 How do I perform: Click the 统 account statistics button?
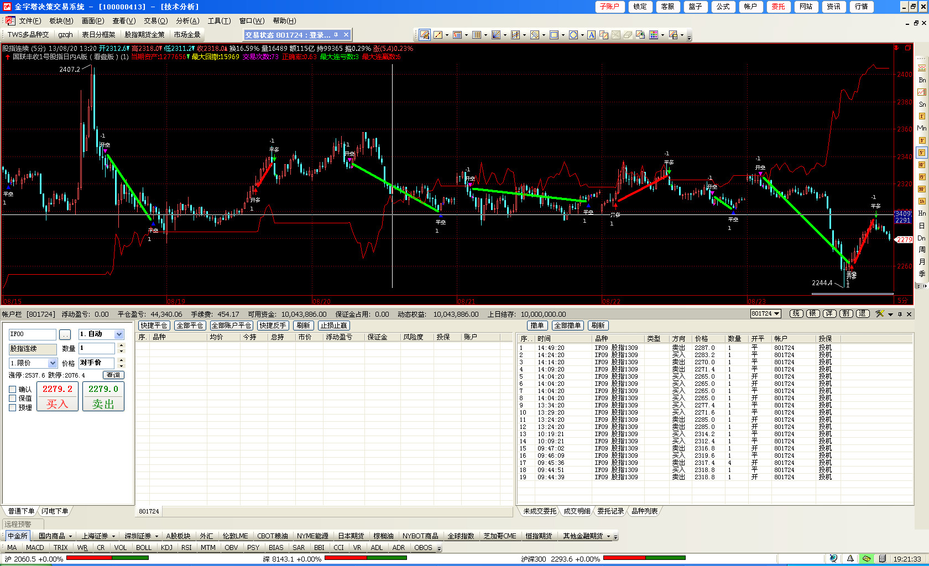[796, 313]
